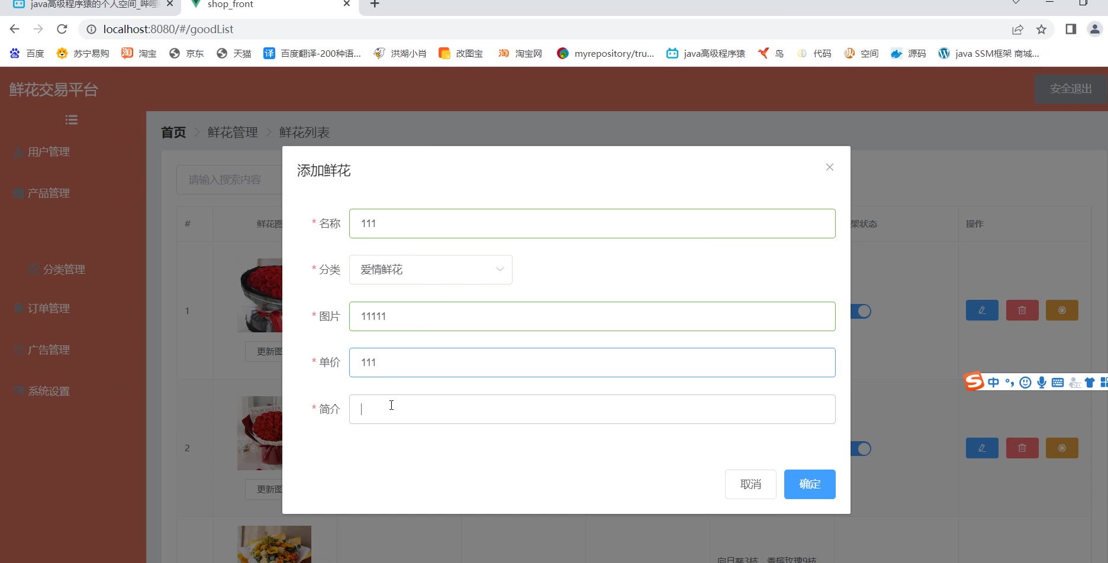Open the 分类 dropdown showing 爱情鲜花

coord(431,270)
